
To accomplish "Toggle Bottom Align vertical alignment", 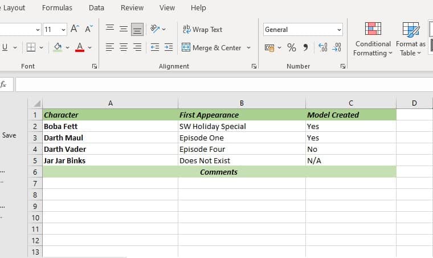I will (137, 29).
